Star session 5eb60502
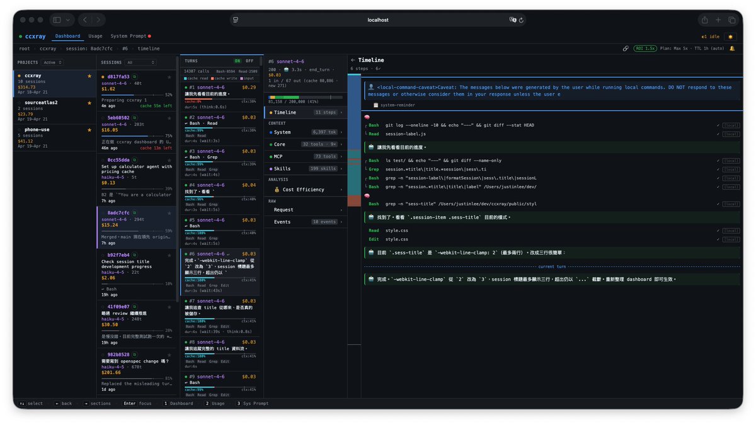The width and height of the screenshot is (756, 425). pyautogui.click(x=169, y=118)
